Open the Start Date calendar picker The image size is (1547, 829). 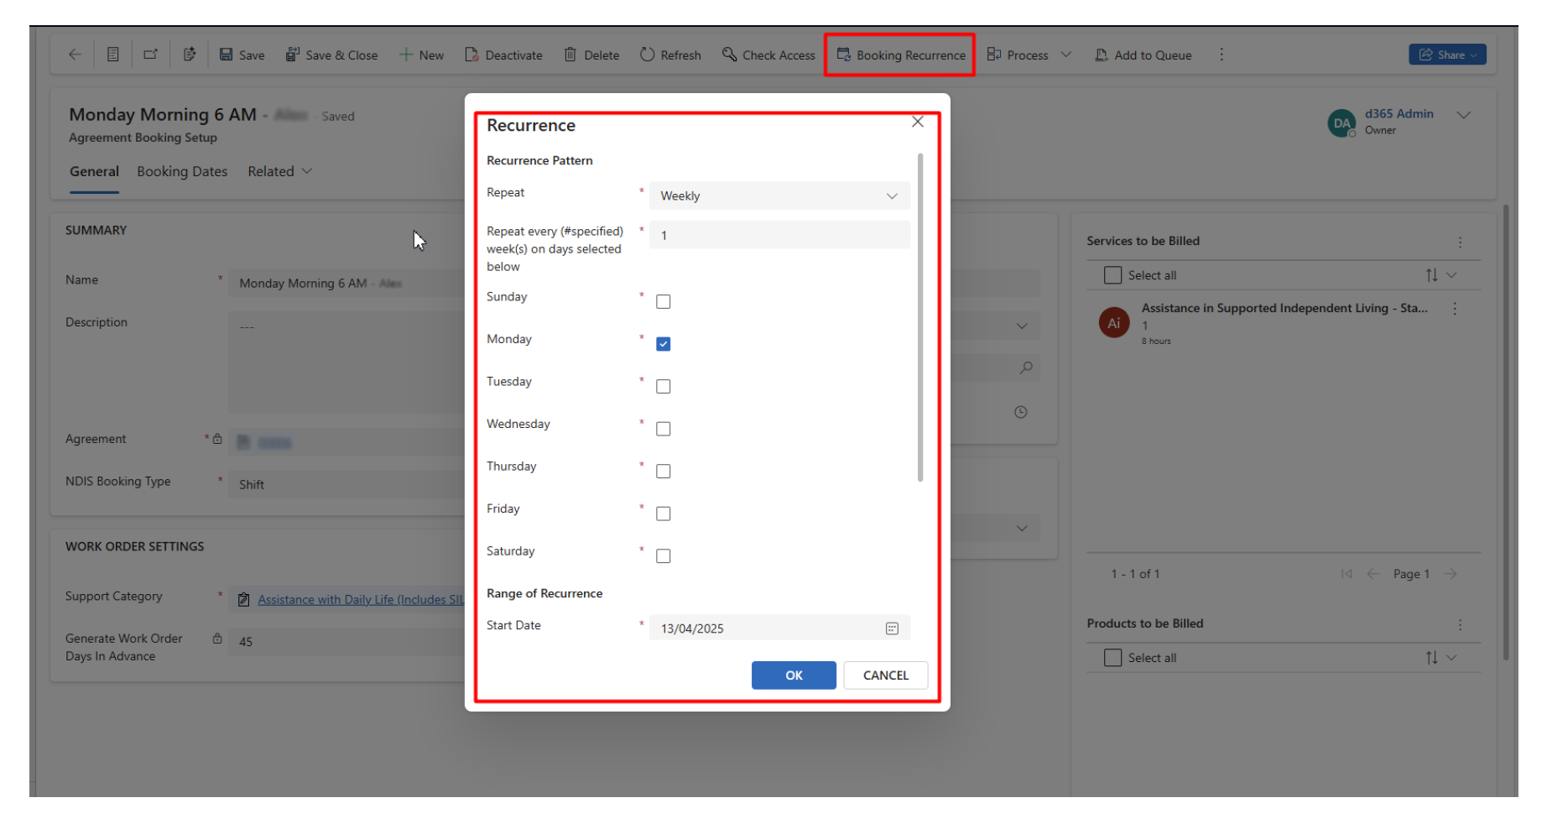892,628
